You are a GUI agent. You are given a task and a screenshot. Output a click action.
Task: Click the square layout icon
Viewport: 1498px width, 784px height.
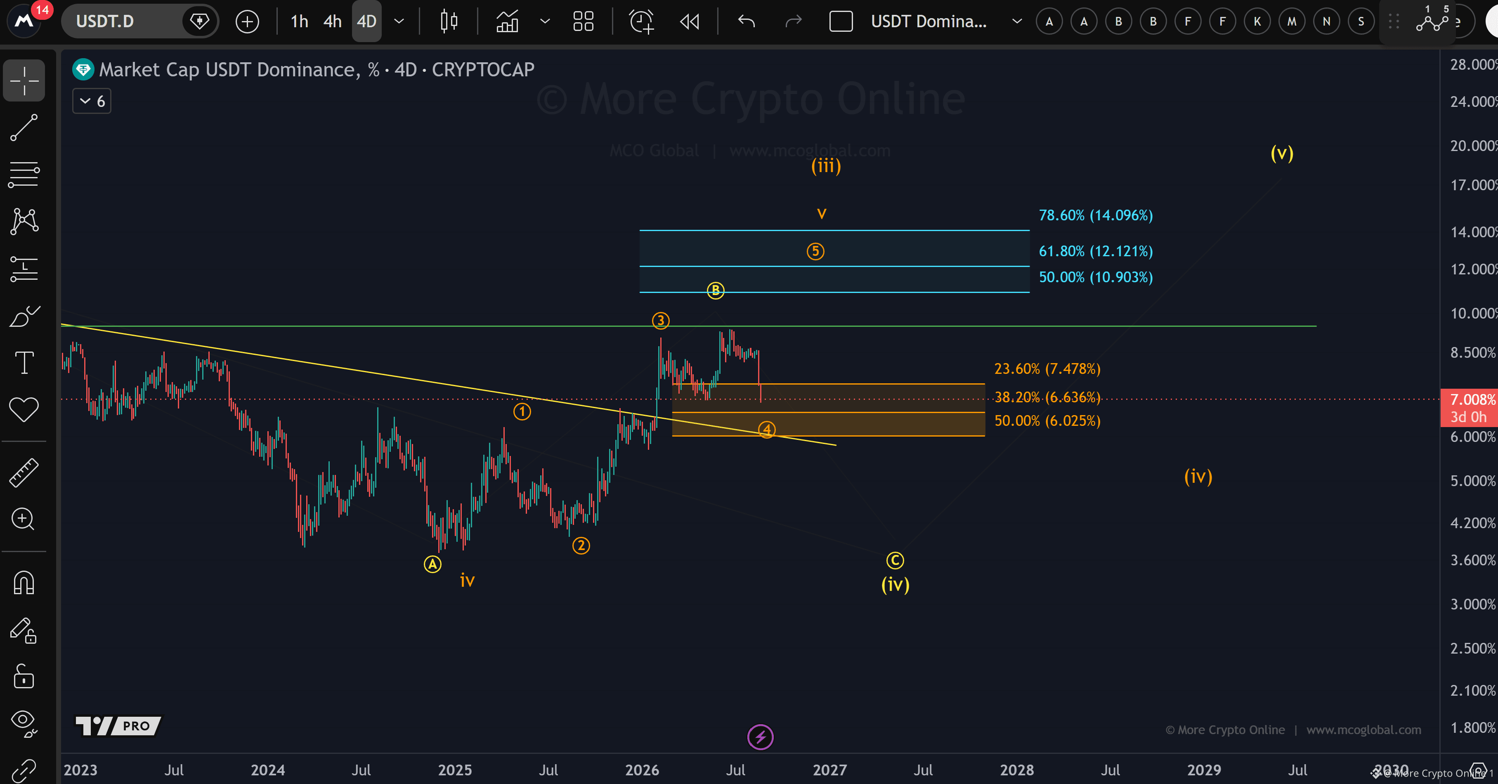(x=841, y=21)
